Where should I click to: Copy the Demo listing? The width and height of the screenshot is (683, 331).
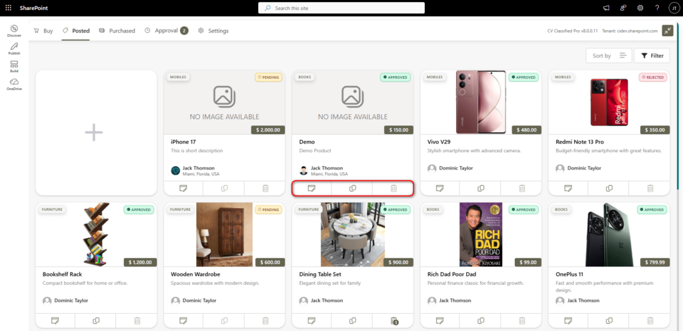[x=352, y=188]
